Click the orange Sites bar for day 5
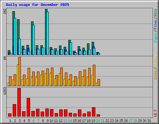The image size is (159, 124). [29, 77]
